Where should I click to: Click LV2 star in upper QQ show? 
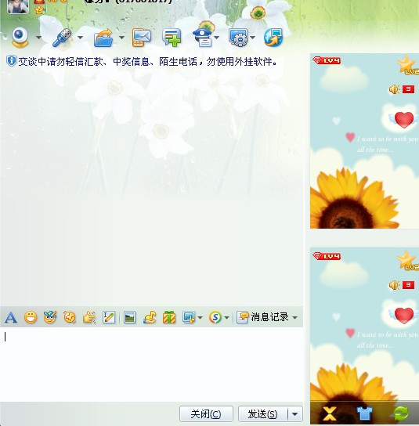[x=408, y=64]
